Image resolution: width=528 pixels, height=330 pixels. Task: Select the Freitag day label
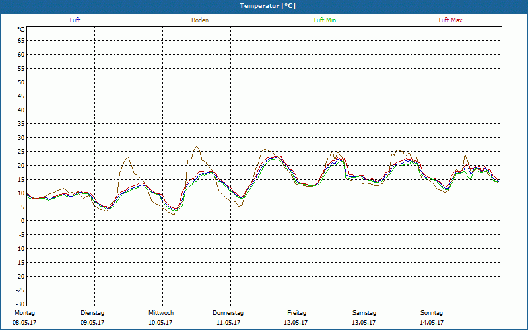[296, 313]
